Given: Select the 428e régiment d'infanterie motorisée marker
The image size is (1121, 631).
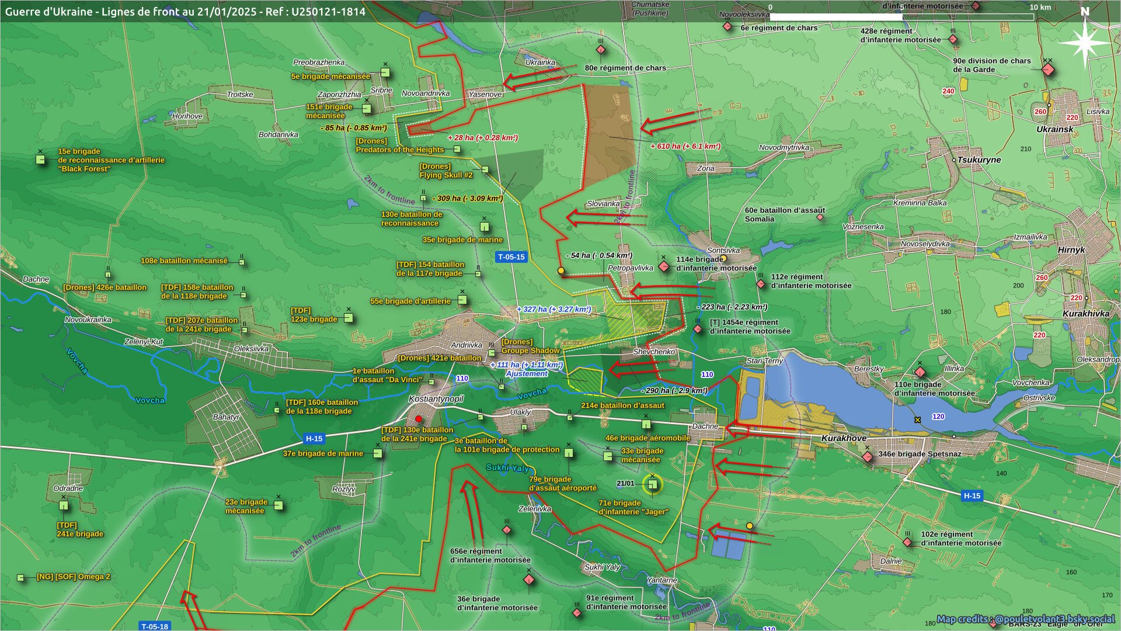Looking at the screenshot, I should (953, 39).
